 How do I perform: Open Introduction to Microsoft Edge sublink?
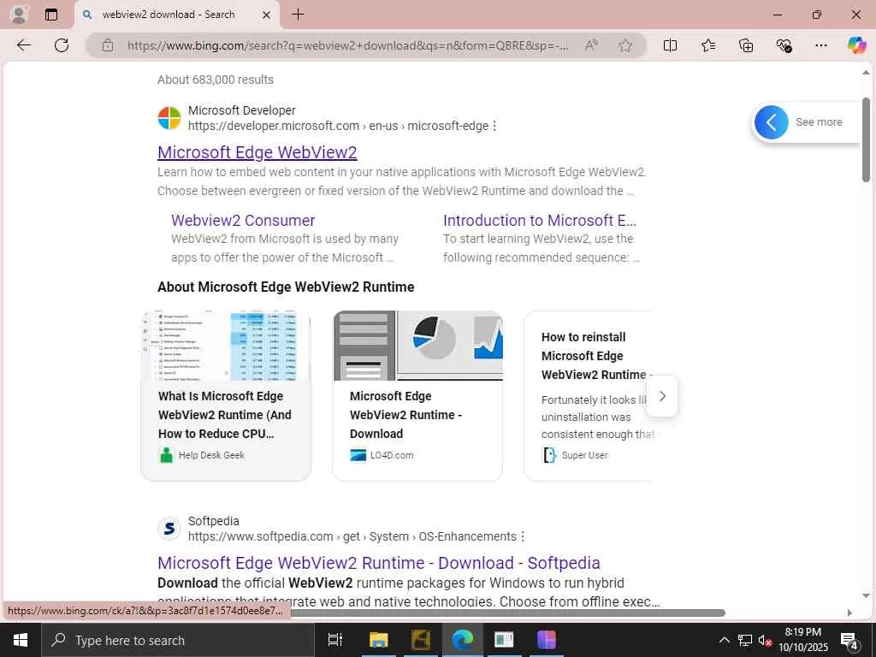coord(540,220)
